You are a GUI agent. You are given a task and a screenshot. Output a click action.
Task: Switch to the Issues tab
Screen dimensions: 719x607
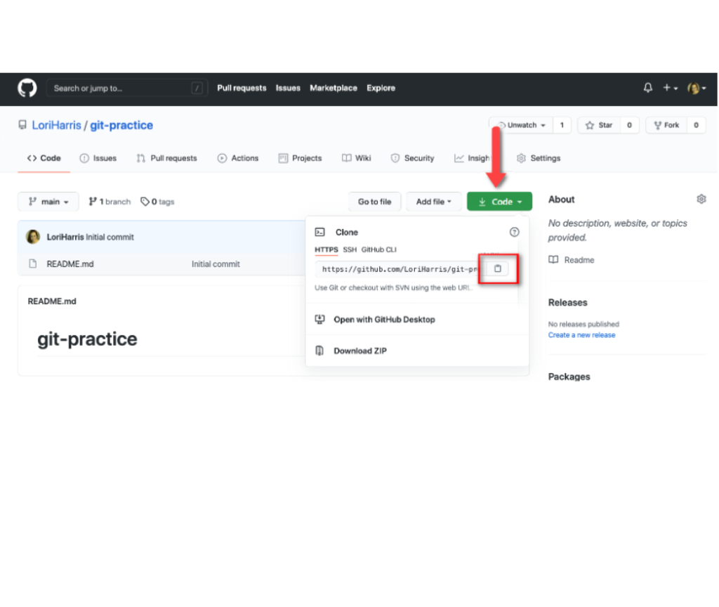pyautogui.click(x=98, y=159)
